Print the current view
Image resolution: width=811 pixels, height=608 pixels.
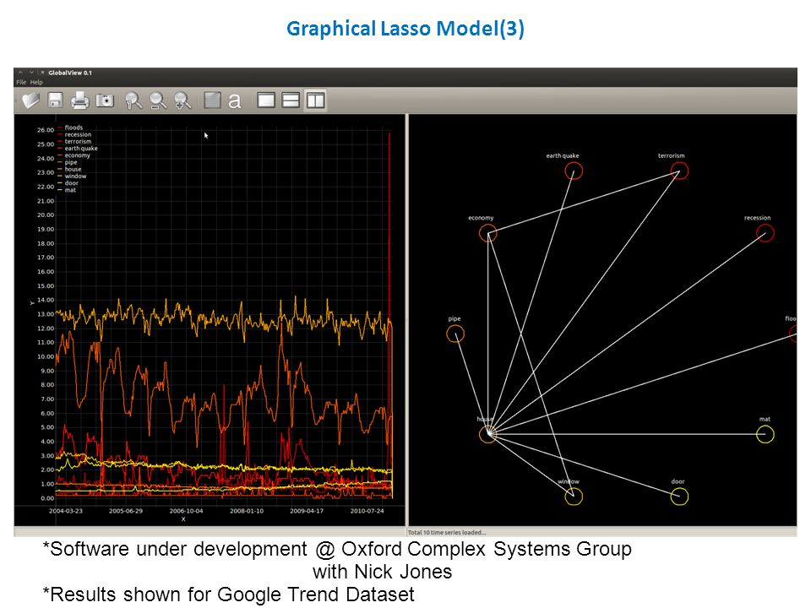pyautogui.click(x=79, y=100)
